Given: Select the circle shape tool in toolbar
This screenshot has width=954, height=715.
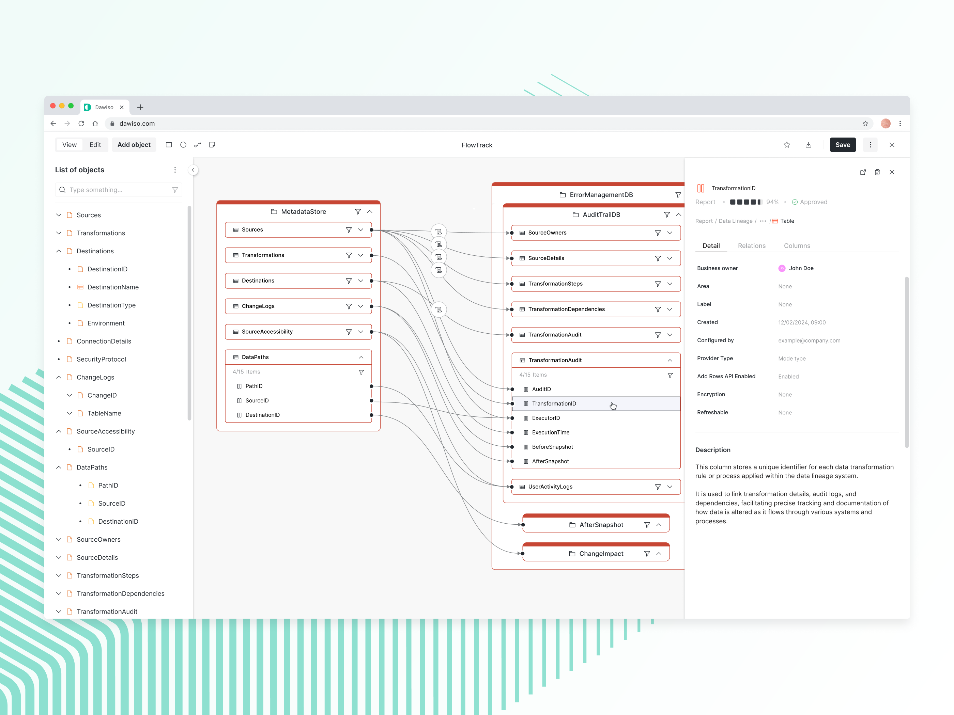Looking at the screenshot, I should (x=183, y=144).
